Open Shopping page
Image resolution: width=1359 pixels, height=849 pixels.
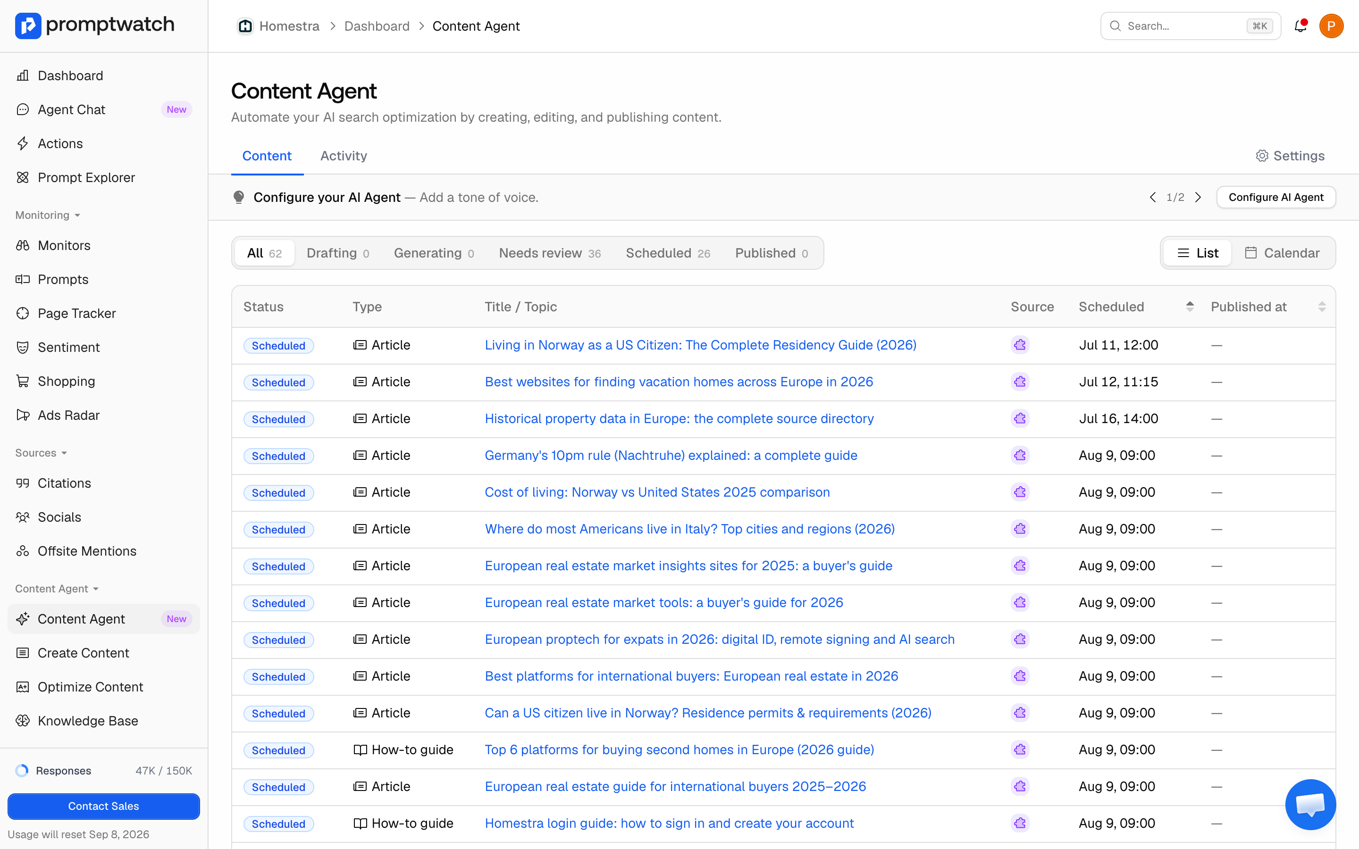(103, 381)
